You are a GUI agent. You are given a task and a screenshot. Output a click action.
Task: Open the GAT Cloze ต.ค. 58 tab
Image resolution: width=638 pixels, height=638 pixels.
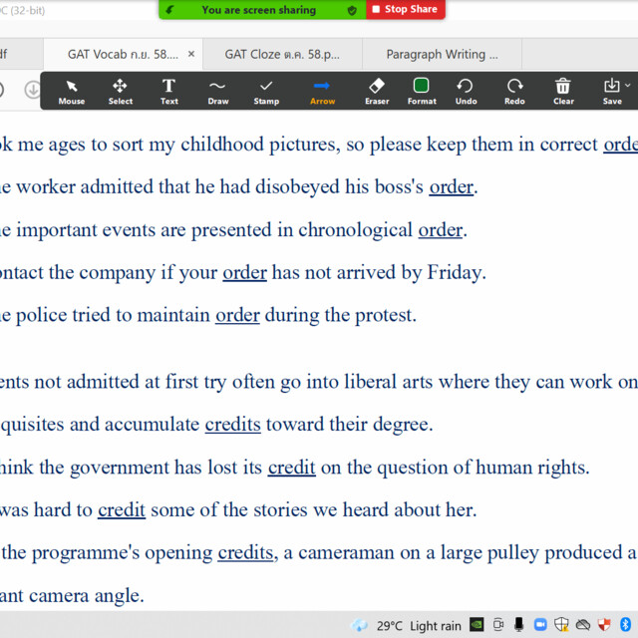click(x=282, y=54)
